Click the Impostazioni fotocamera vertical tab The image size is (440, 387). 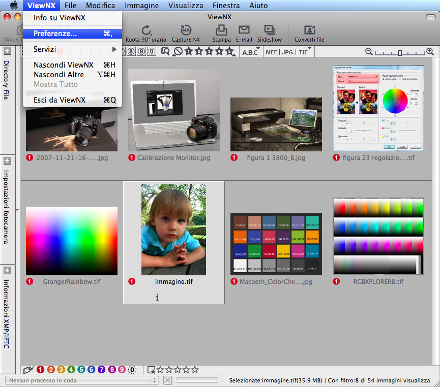tap(6, 207)
